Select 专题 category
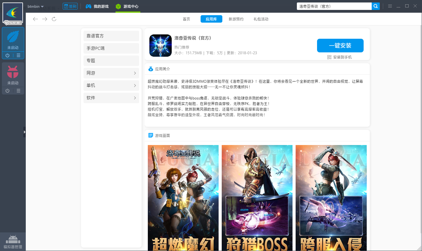The width and height of the screenshot is (422, 251). pyautogui.click(x=111, y=61)
